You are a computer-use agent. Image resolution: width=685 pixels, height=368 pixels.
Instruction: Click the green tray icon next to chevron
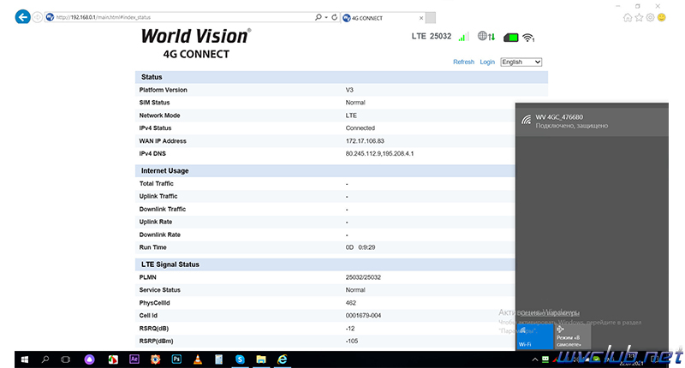click(545, 359)
